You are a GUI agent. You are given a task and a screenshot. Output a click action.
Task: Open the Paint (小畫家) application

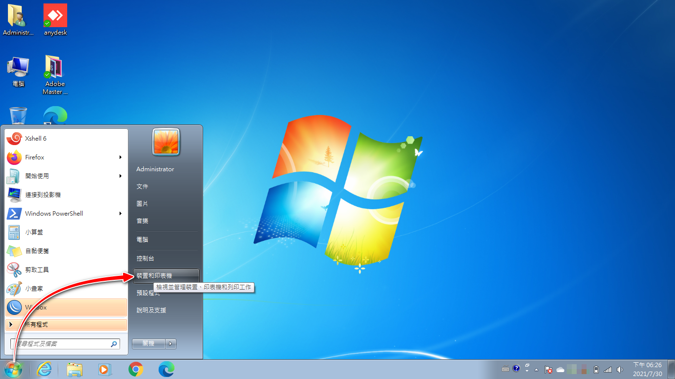[34, 289]
